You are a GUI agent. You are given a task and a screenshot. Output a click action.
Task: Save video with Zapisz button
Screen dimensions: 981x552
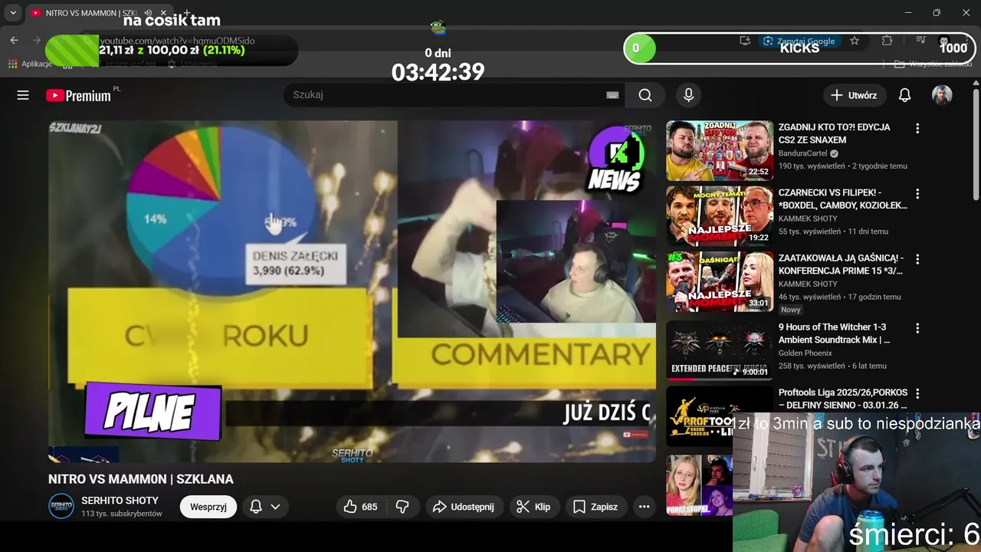coord(595,507)
